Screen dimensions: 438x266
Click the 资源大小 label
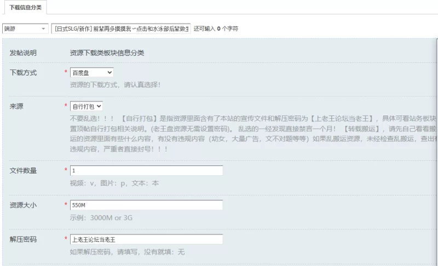coord(23,205)
